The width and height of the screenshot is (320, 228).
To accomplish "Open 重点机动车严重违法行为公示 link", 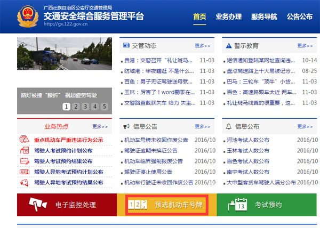I will coord(69,140).
